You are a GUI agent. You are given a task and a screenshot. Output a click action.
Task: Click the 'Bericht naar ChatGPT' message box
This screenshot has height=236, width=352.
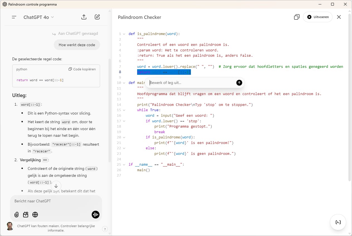tap(56, 201)
